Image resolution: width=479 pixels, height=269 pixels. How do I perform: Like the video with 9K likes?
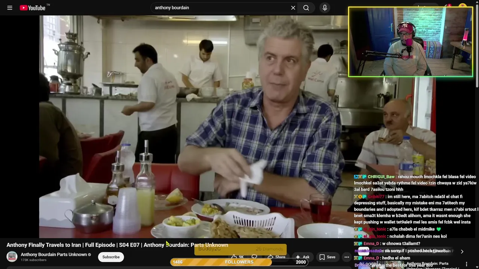[x=237, y=257]
